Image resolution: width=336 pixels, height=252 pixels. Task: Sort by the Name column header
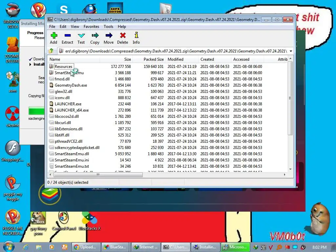coord(74,59)
